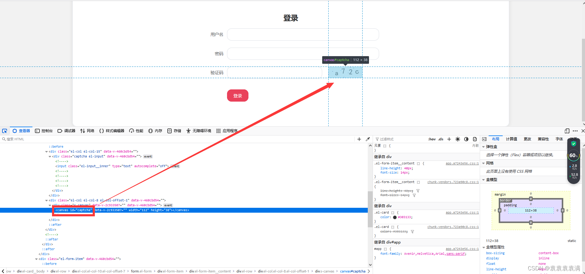This screenshot has height=274, width=585.
Task: Open the 内存 memory tab
Action: [x=155, y=131]
